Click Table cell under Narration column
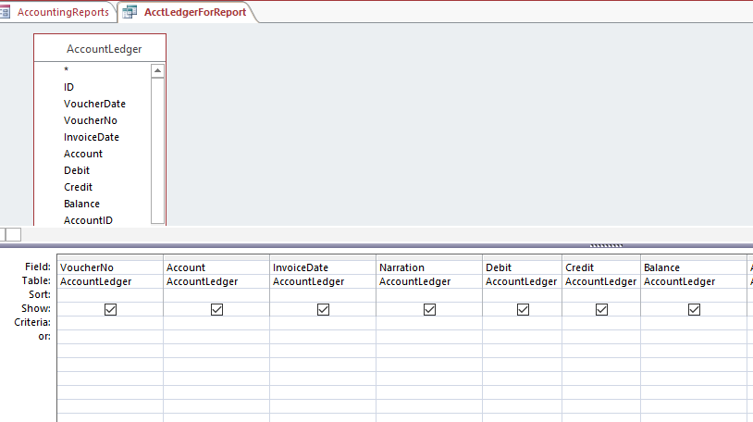 click(429, 281)
